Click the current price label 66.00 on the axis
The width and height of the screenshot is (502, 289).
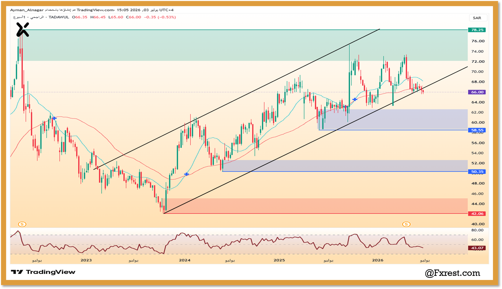coord(477,92)
